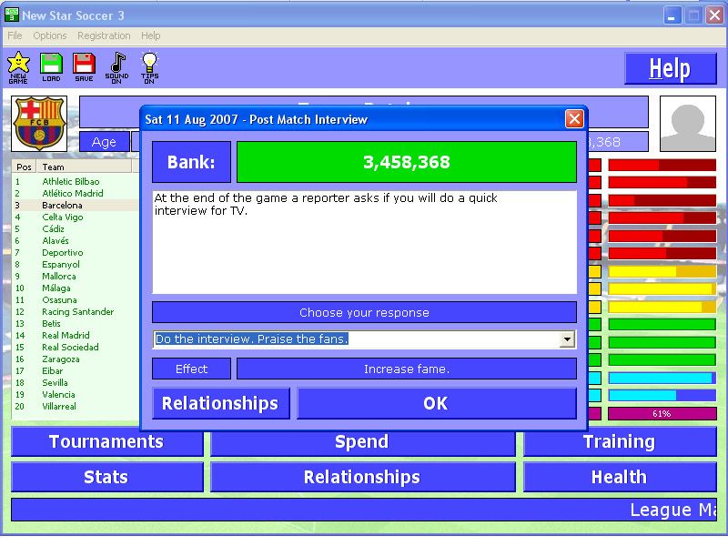Screen dimensions: 728x546
Task: Open the Registration menu
Action: (104, 35)
